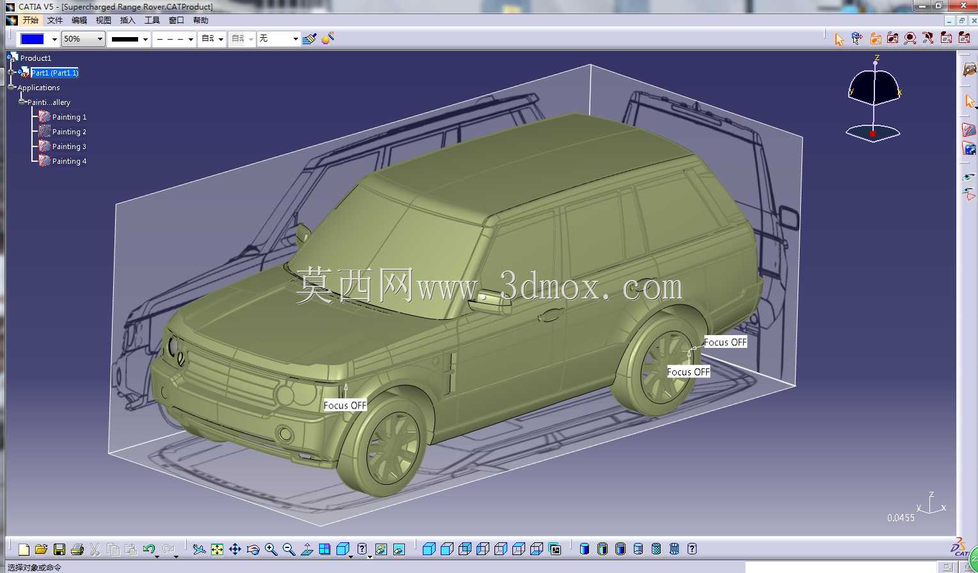This screenshot has height=573, width=978.
Task: Click the Zoom Out magnifier
Action: click(289, 549)
